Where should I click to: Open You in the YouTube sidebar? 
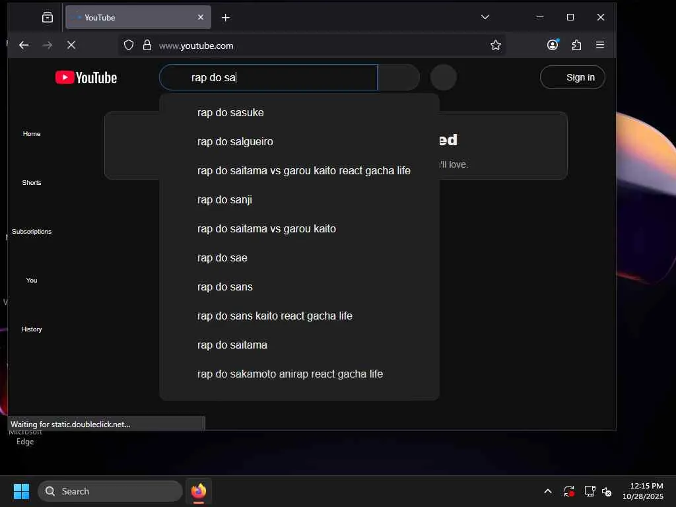[x=32, y=280]
